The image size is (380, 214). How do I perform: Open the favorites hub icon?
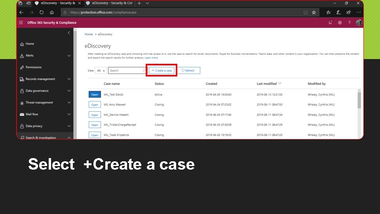(329, 12)
